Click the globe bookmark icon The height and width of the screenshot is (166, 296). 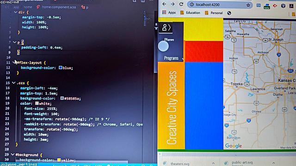pyautogui.click(x=229, y=13)
